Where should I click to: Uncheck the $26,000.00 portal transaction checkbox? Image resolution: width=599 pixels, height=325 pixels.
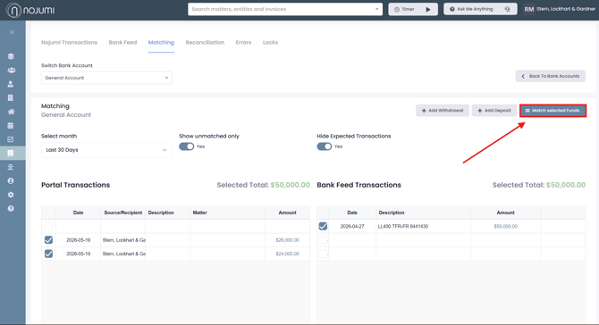[48, 240]
